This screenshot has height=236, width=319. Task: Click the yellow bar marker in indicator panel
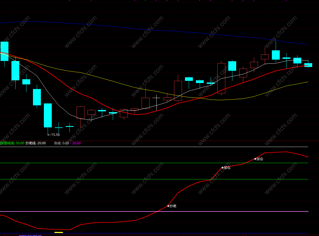point(59,232)
